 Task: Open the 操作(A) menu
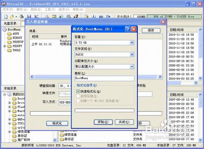(x=22, y=9)
